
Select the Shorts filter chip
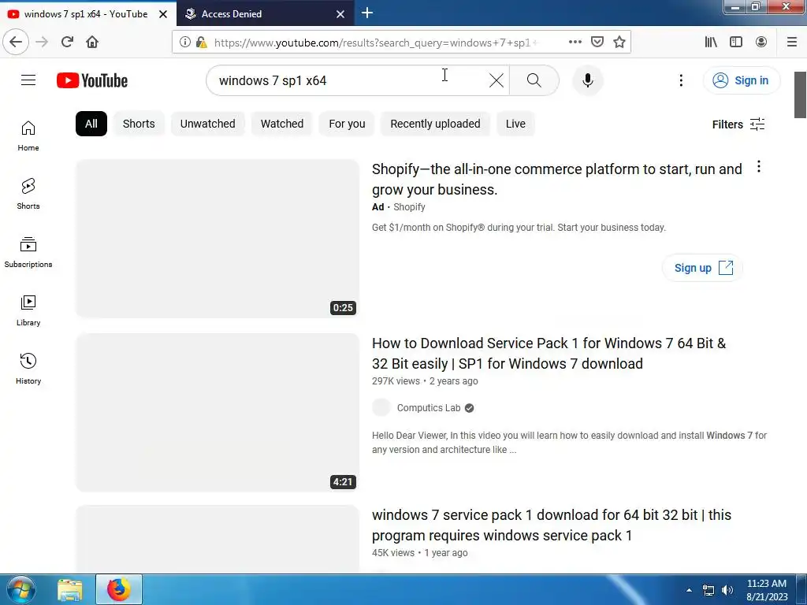click(139, 124)
